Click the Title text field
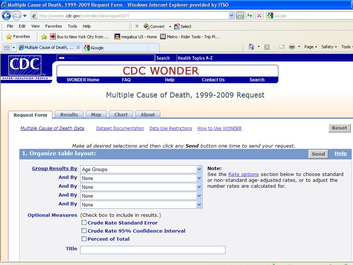353x265 pixels. point(153,250)
